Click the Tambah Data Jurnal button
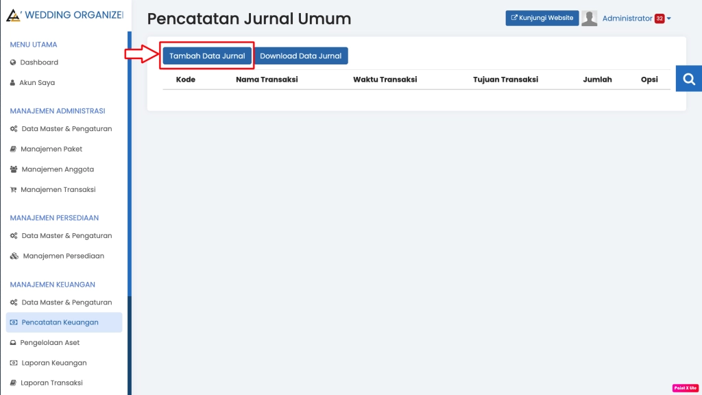Image resolution: width=702 pixels, height=395 pixels. [x=207, y=56]
